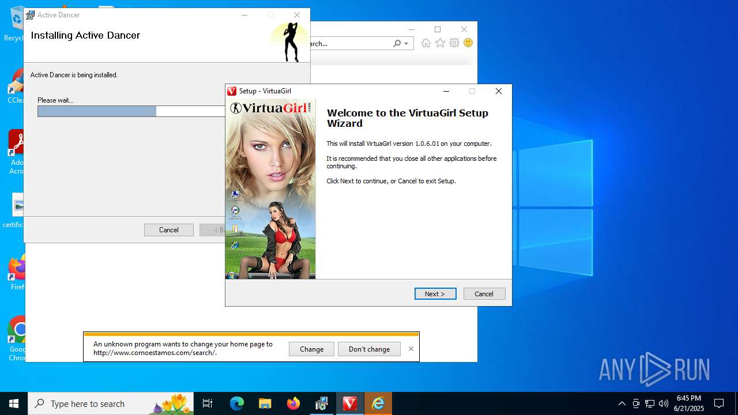Click the security tray icon
Viewport: 738px width, 415px height.
pyautogui.click(x=636, y=403)
